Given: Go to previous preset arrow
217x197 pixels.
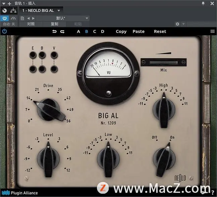Looking at the screenshot, I should tap(29, 18).
